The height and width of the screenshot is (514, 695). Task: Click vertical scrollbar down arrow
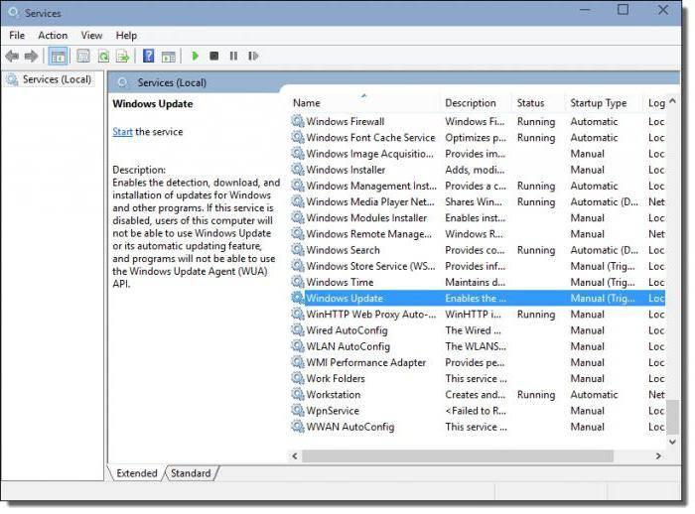point(672,442)
